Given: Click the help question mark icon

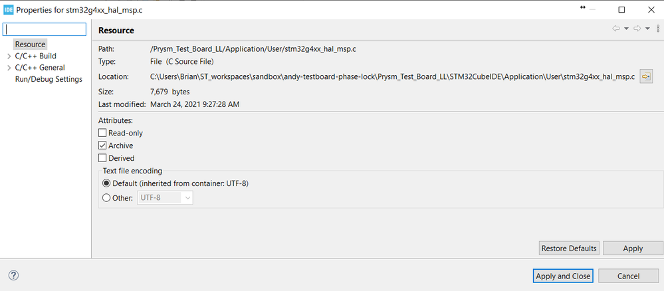Looking at the screenshot, I should point(13,276).
